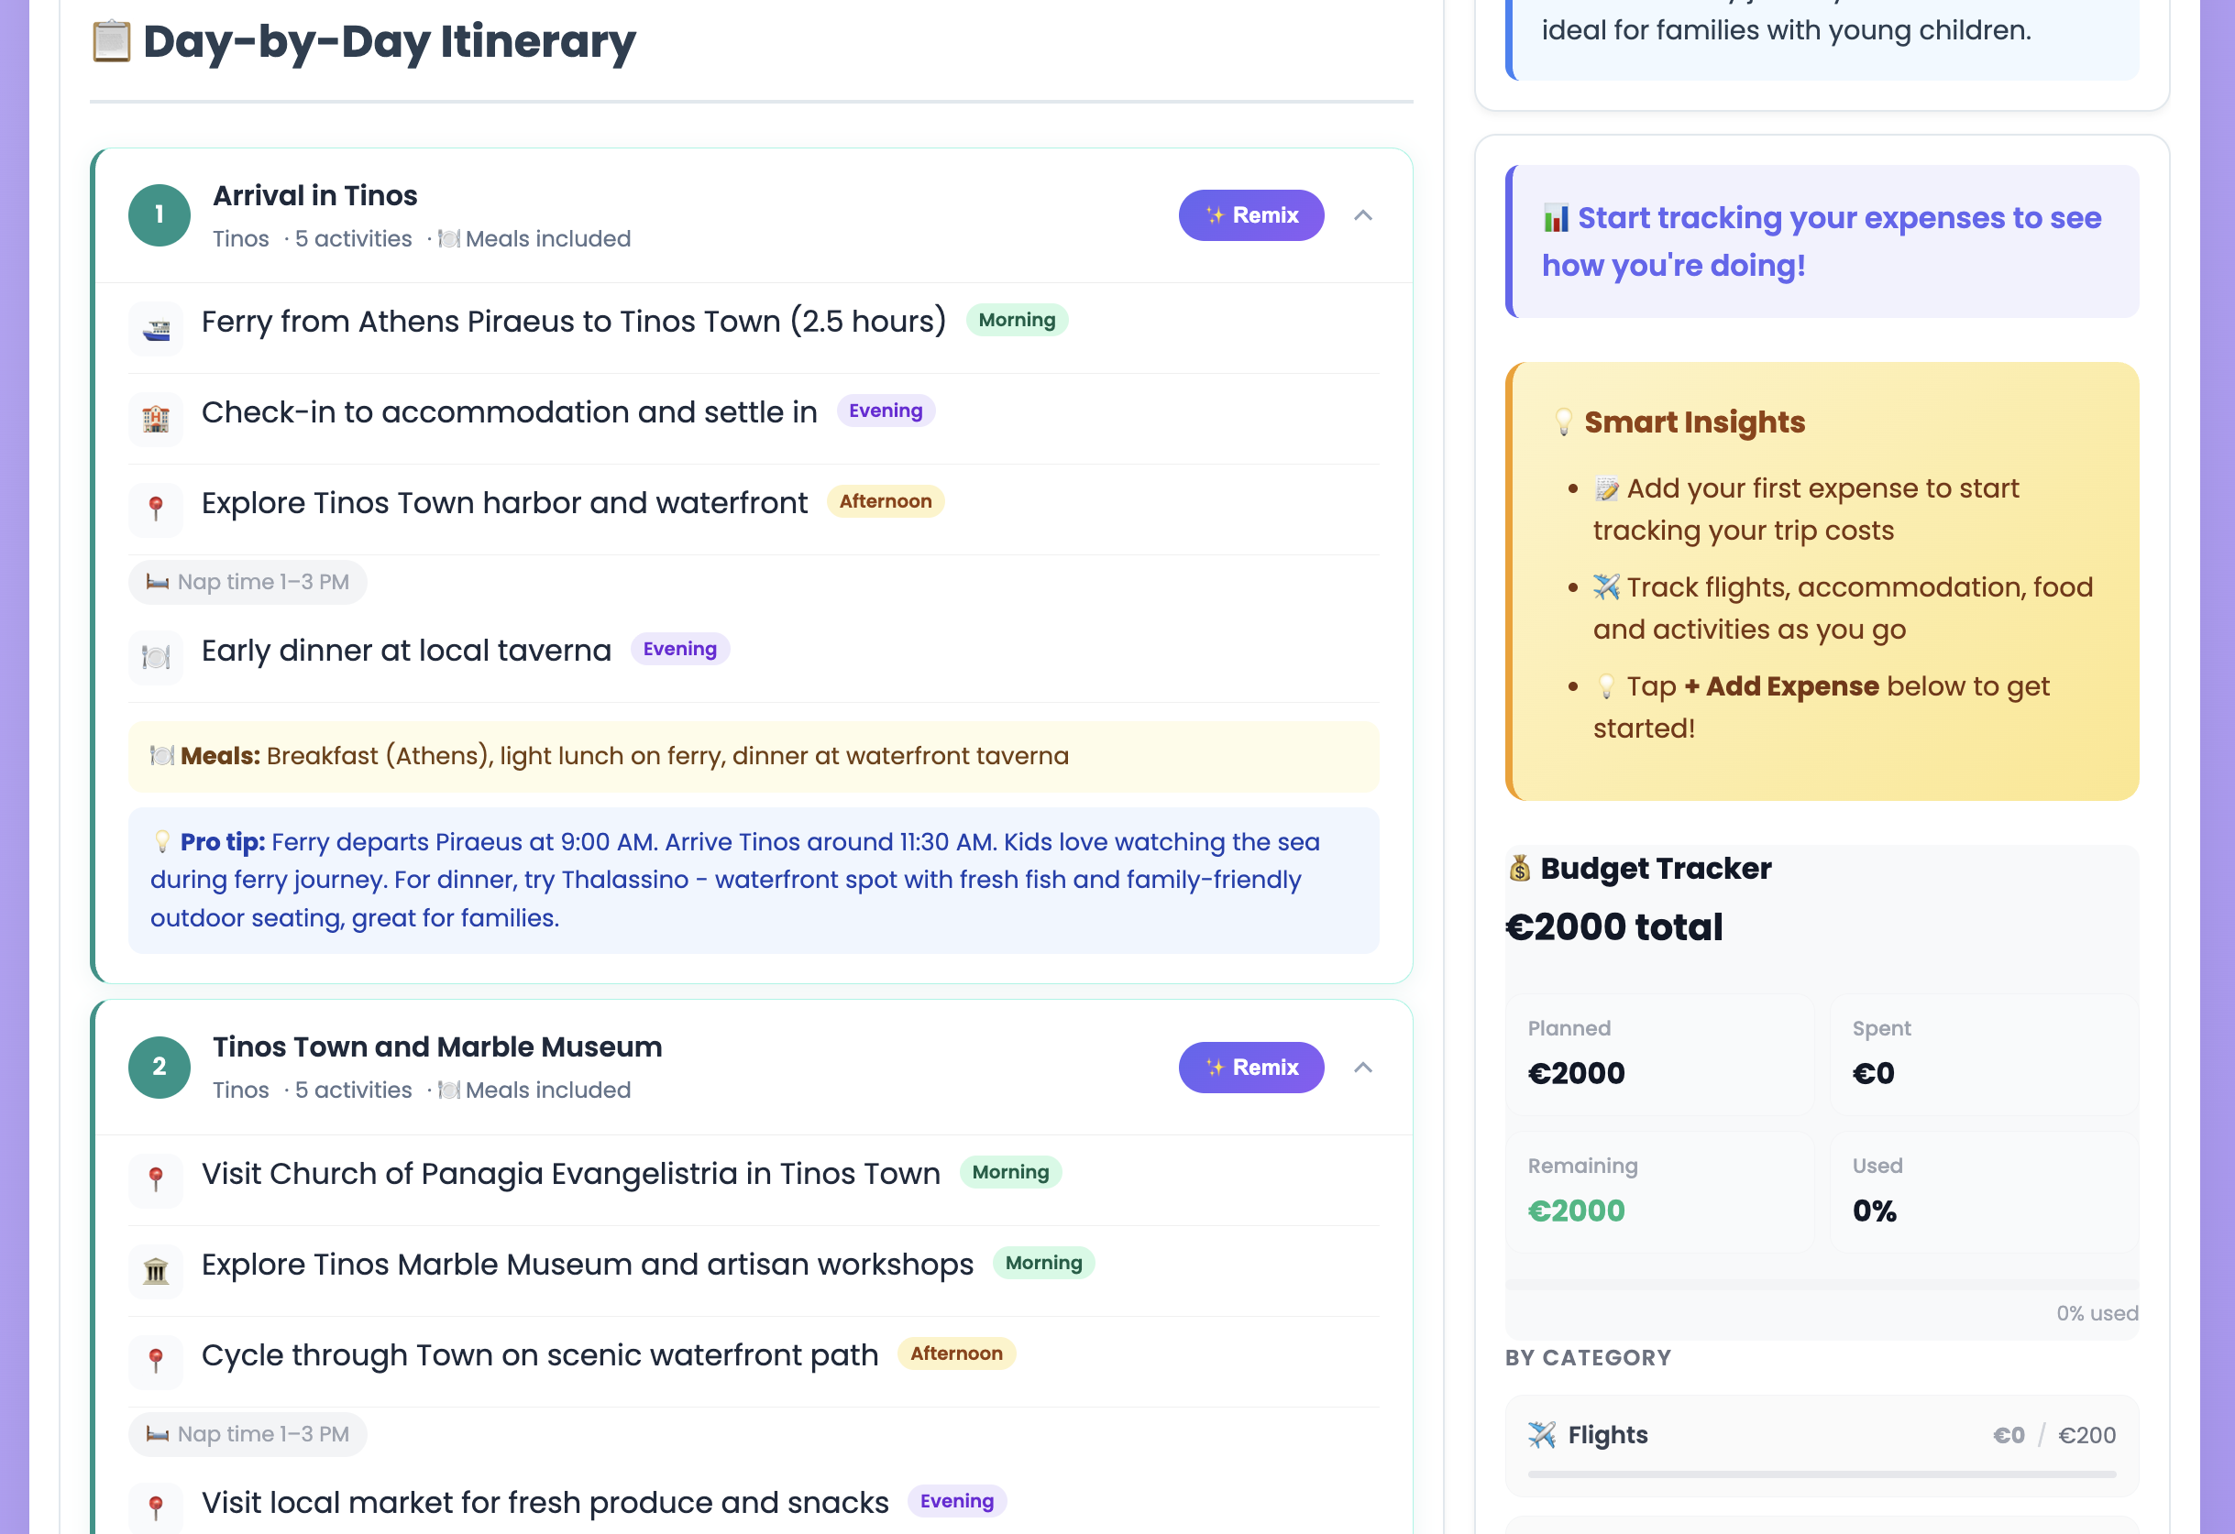The height and width of the screenshot is (1534, 2235).
Task: Click the Nap time 1–3 PM chip on day 1
Action: point(248,583)
